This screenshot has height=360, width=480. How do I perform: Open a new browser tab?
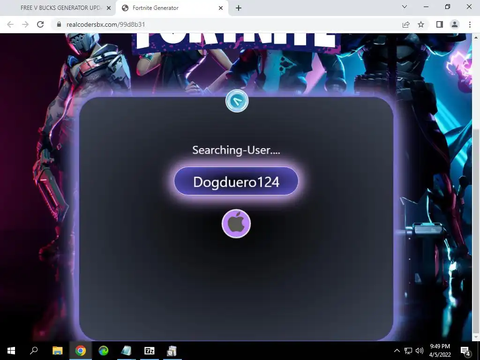239,8
